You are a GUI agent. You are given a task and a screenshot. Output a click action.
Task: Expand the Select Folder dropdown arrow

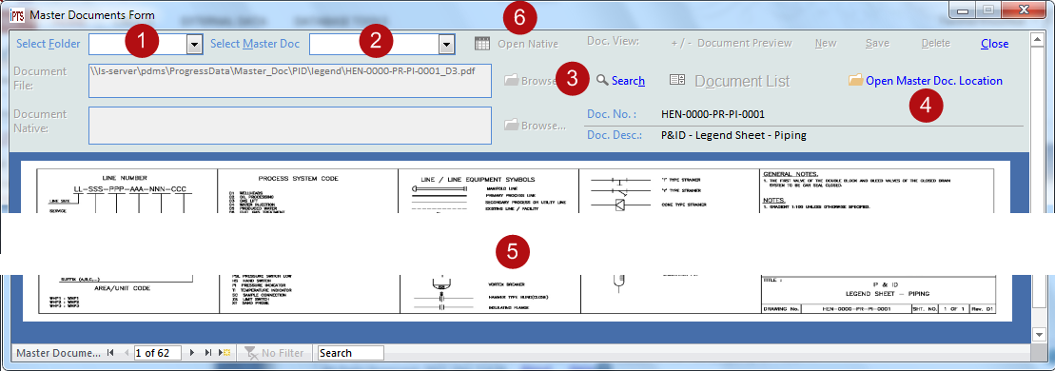tap(194, 45)
